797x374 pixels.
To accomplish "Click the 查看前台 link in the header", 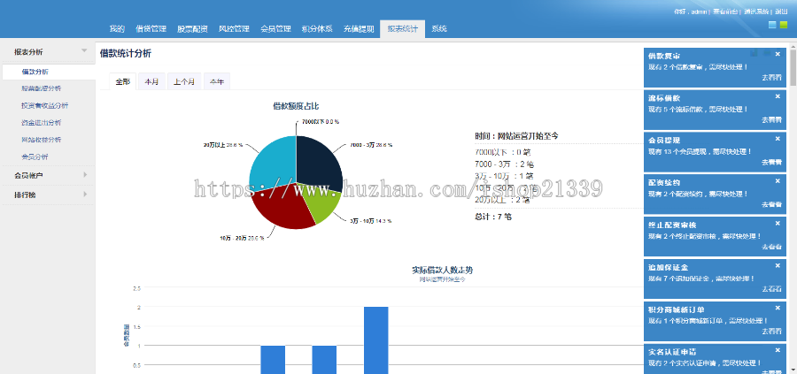I will 725,11.
